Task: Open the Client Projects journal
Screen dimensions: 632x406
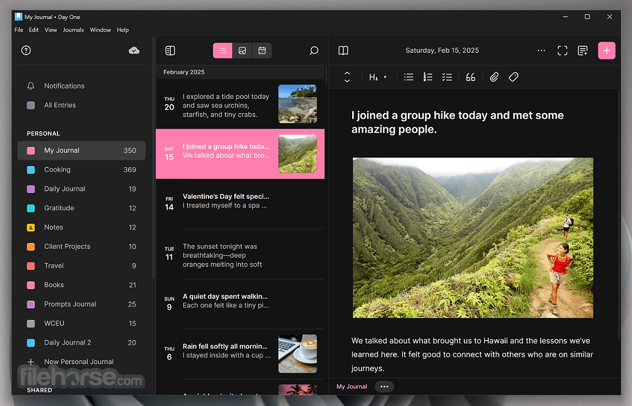Action: coord(82,246)
